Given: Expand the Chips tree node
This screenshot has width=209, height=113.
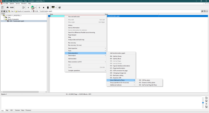Looking at the screenshot, I should click(x=4, y=17).
